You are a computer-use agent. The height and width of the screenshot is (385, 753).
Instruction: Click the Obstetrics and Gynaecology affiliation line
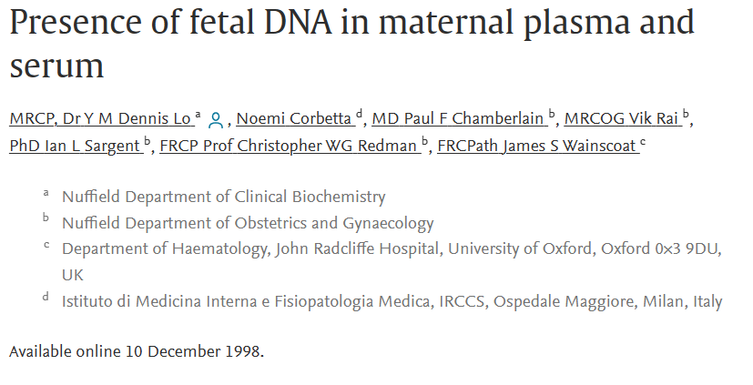[x=248, y=223]
